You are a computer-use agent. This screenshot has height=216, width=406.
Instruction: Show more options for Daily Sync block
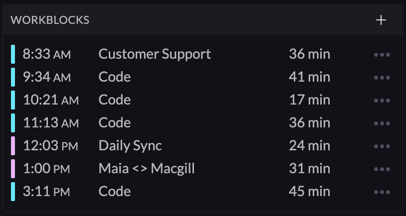click(x=382, y=146)
